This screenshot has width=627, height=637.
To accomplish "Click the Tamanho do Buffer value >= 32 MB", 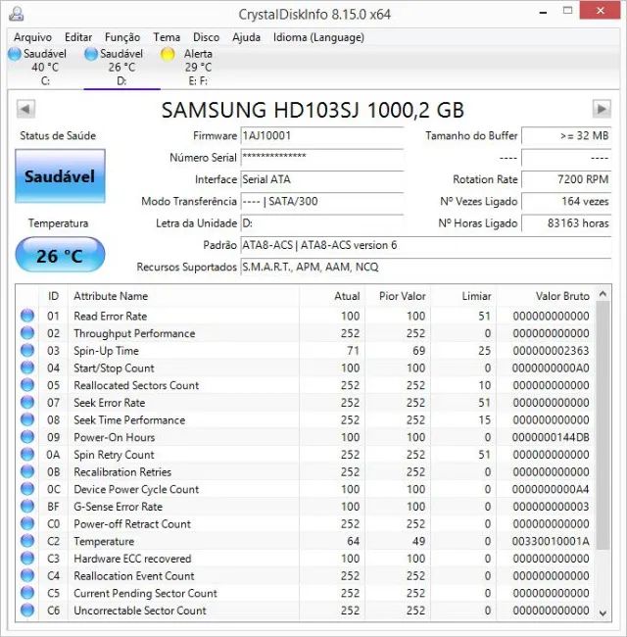I will 566,135.
